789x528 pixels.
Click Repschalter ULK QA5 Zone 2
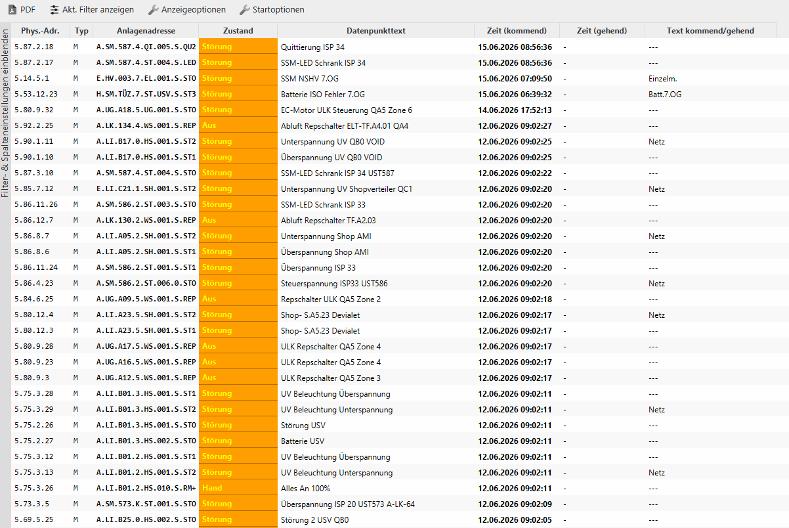(x=331, y=299)
